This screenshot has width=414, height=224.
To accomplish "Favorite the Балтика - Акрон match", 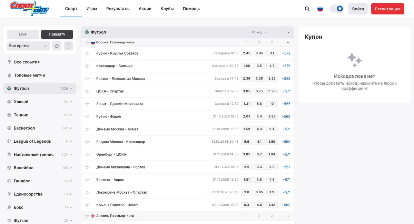I will click(x=87, y=180).
